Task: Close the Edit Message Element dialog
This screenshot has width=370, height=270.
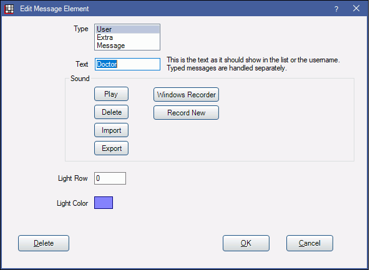Action: point(356,9)
